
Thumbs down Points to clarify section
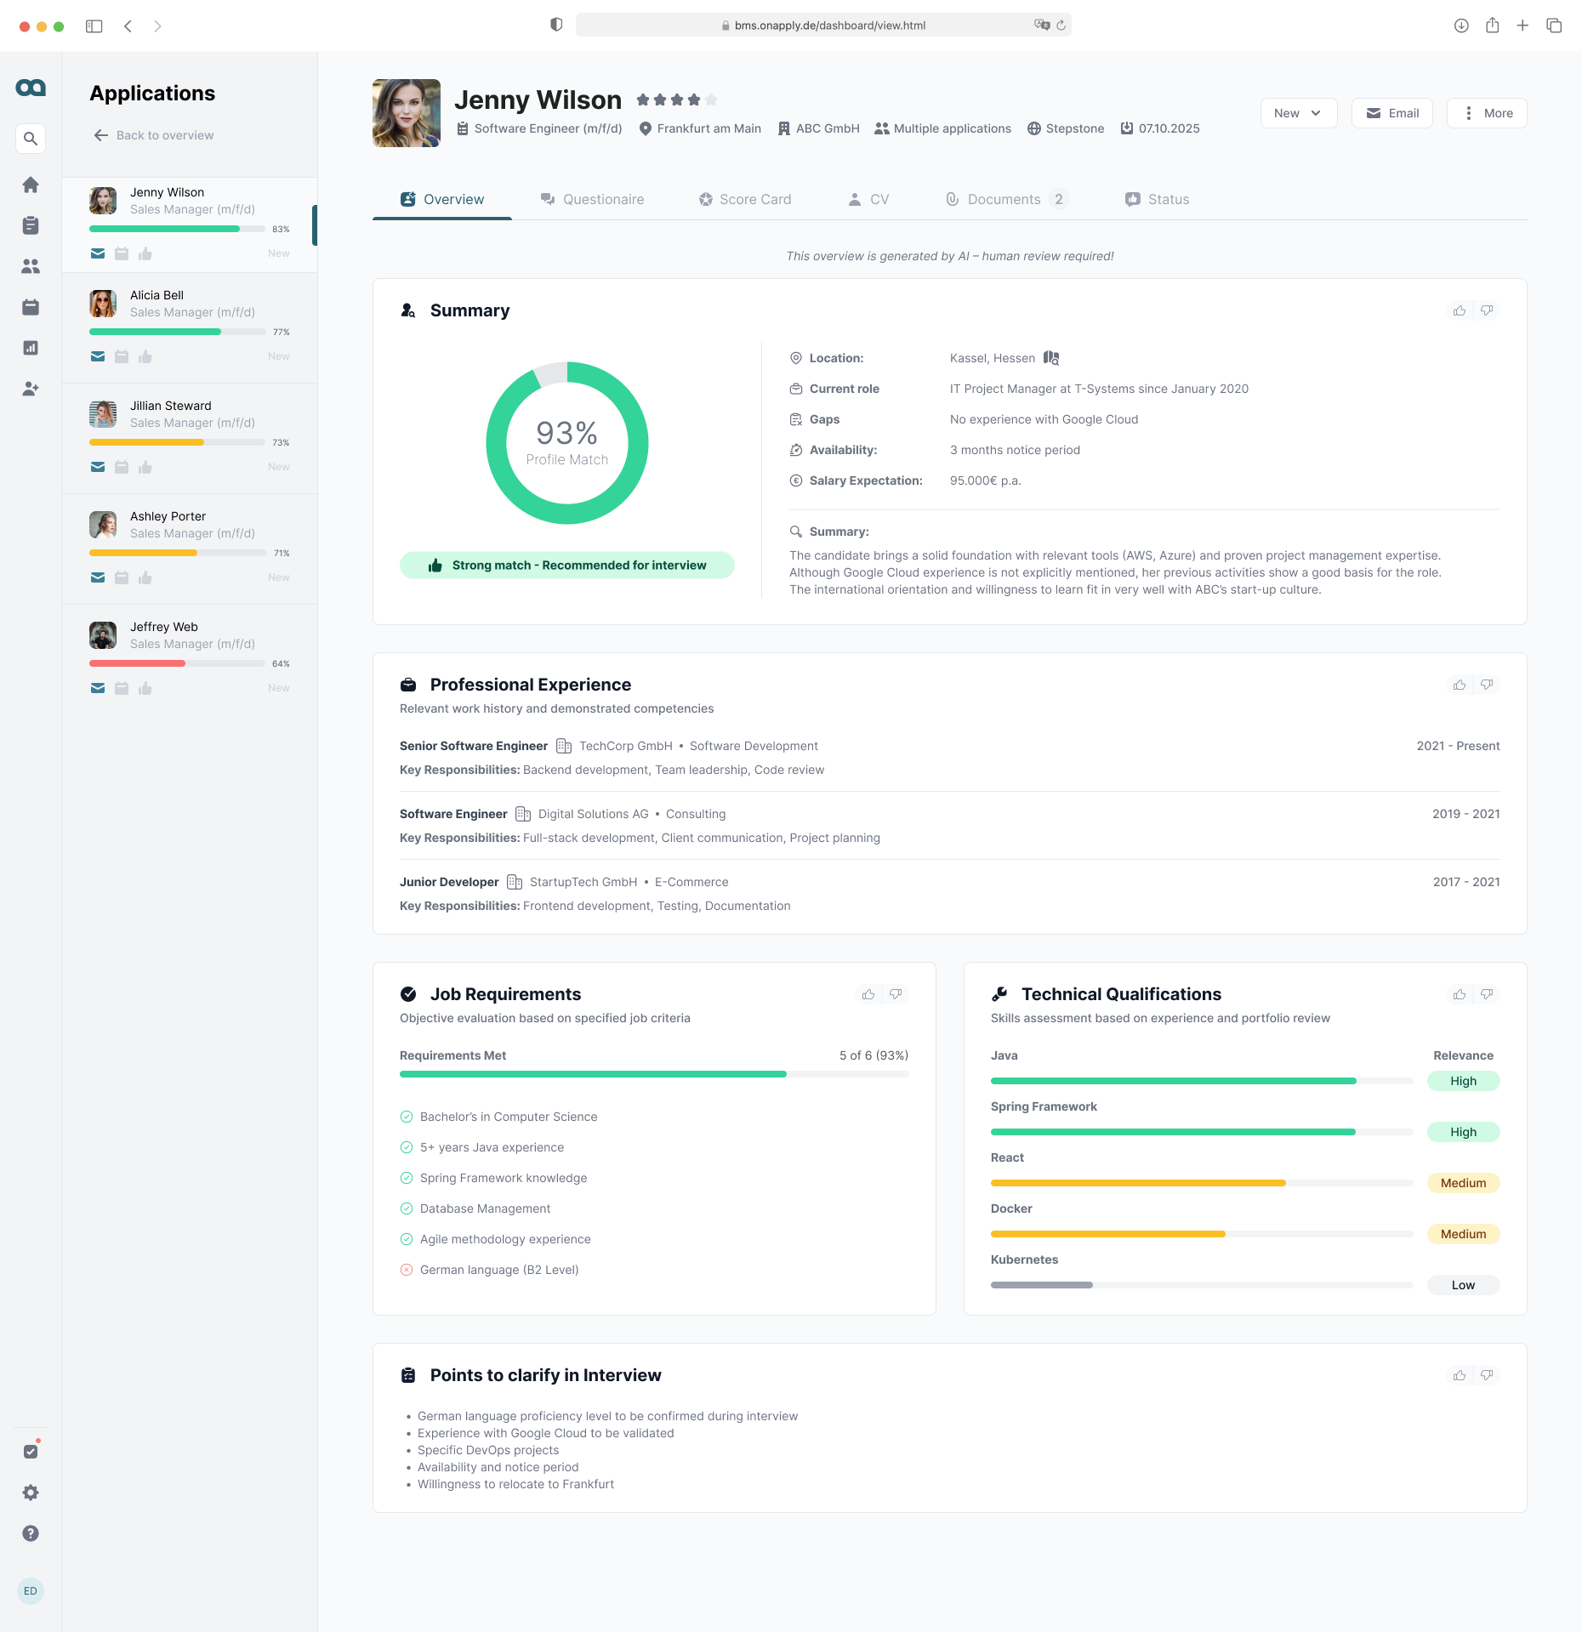tap(1487, 1375)
